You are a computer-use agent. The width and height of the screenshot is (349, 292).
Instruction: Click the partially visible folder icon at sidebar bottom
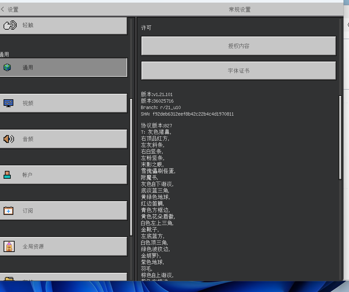click(x=9, y=279)
